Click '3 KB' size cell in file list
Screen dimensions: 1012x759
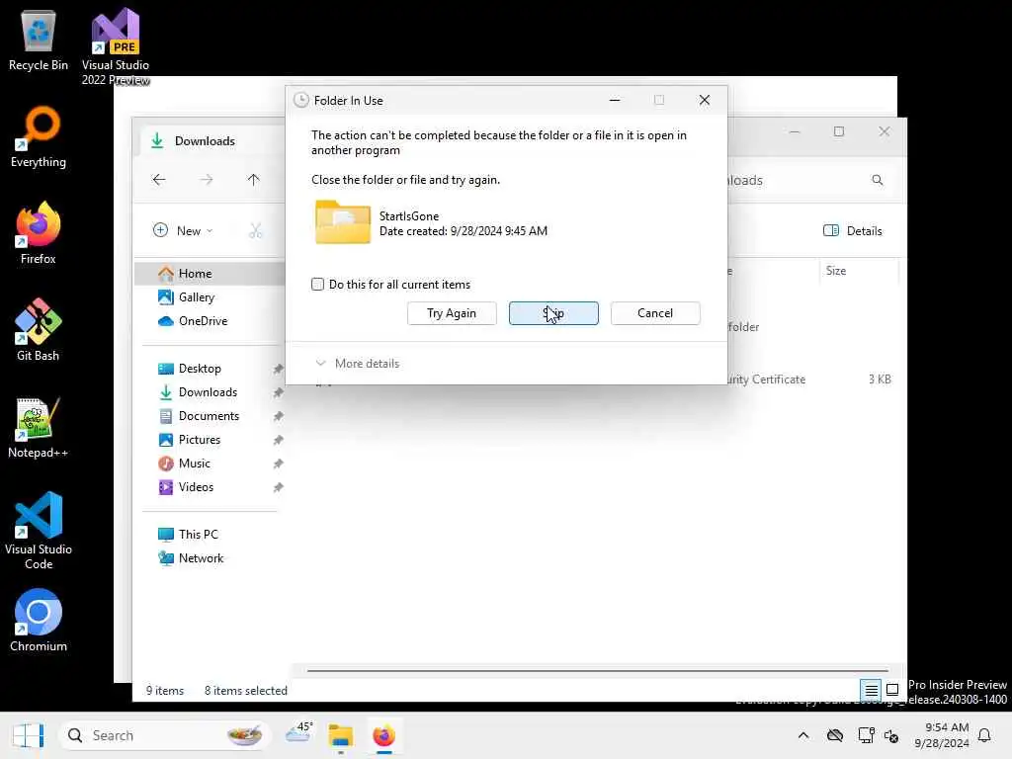click(880, 379)
